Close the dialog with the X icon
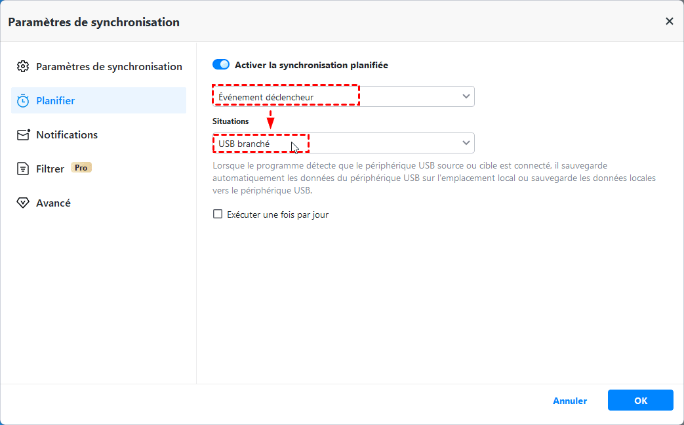Viewport: 684px width, 425px height. coord(669,22)
